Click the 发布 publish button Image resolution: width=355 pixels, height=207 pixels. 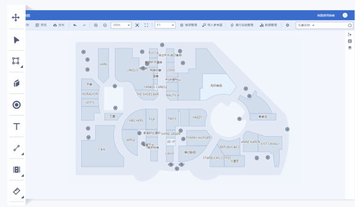point(59,25)
